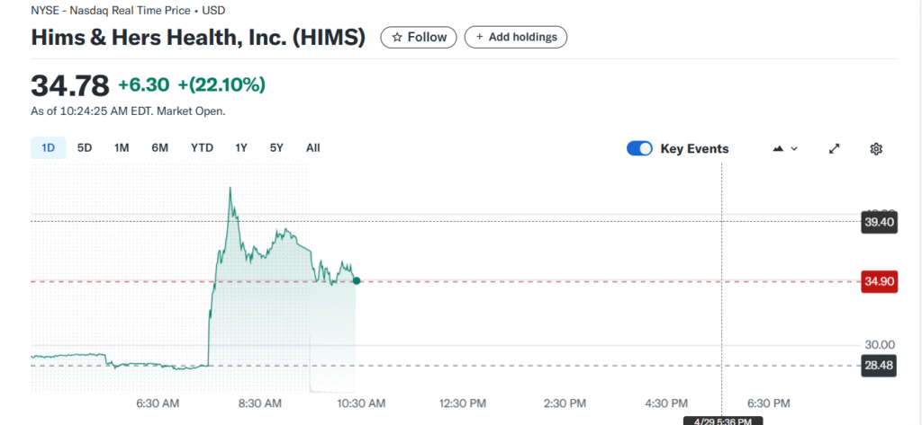Screen dimensions: 922x425
Task: Expand chart to full screen
Action: (835, 149)
